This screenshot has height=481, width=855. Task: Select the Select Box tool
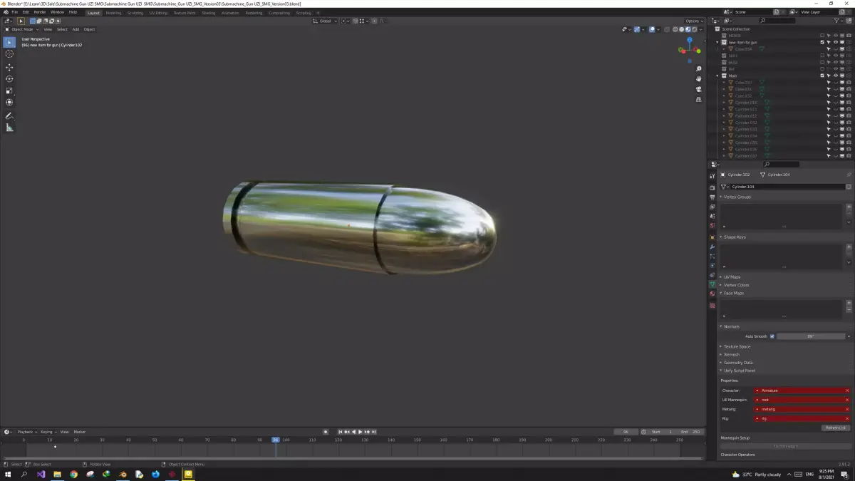click(x=9, y=42)
